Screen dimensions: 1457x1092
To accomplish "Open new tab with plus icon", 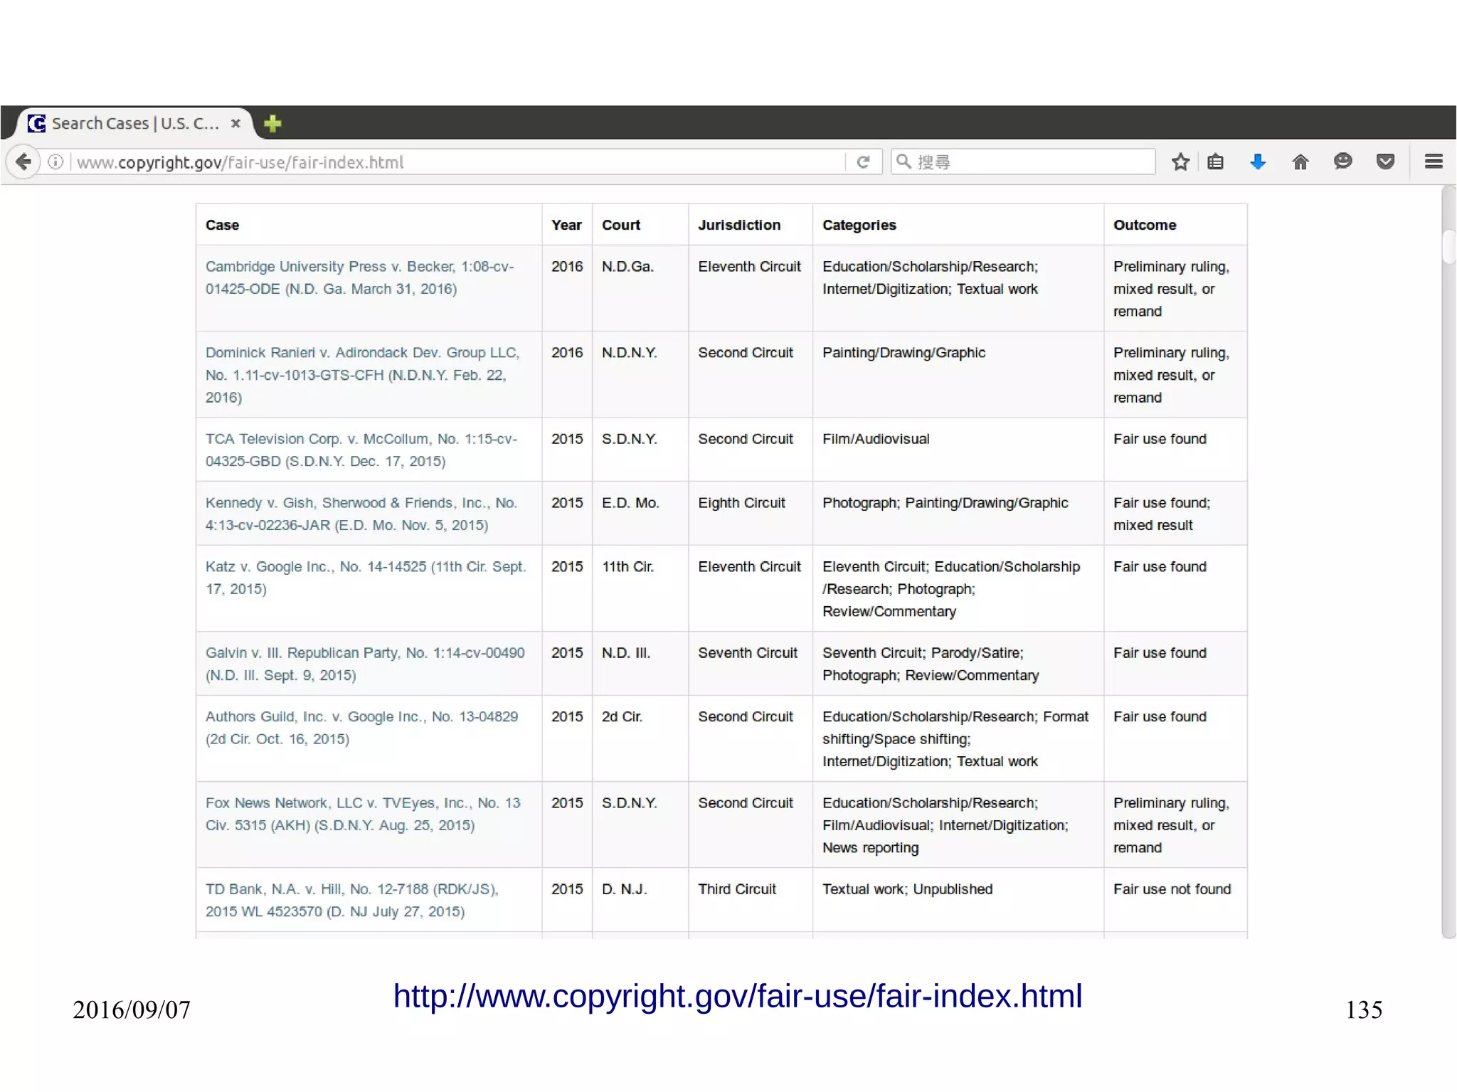I will click(x=272, y=124).
